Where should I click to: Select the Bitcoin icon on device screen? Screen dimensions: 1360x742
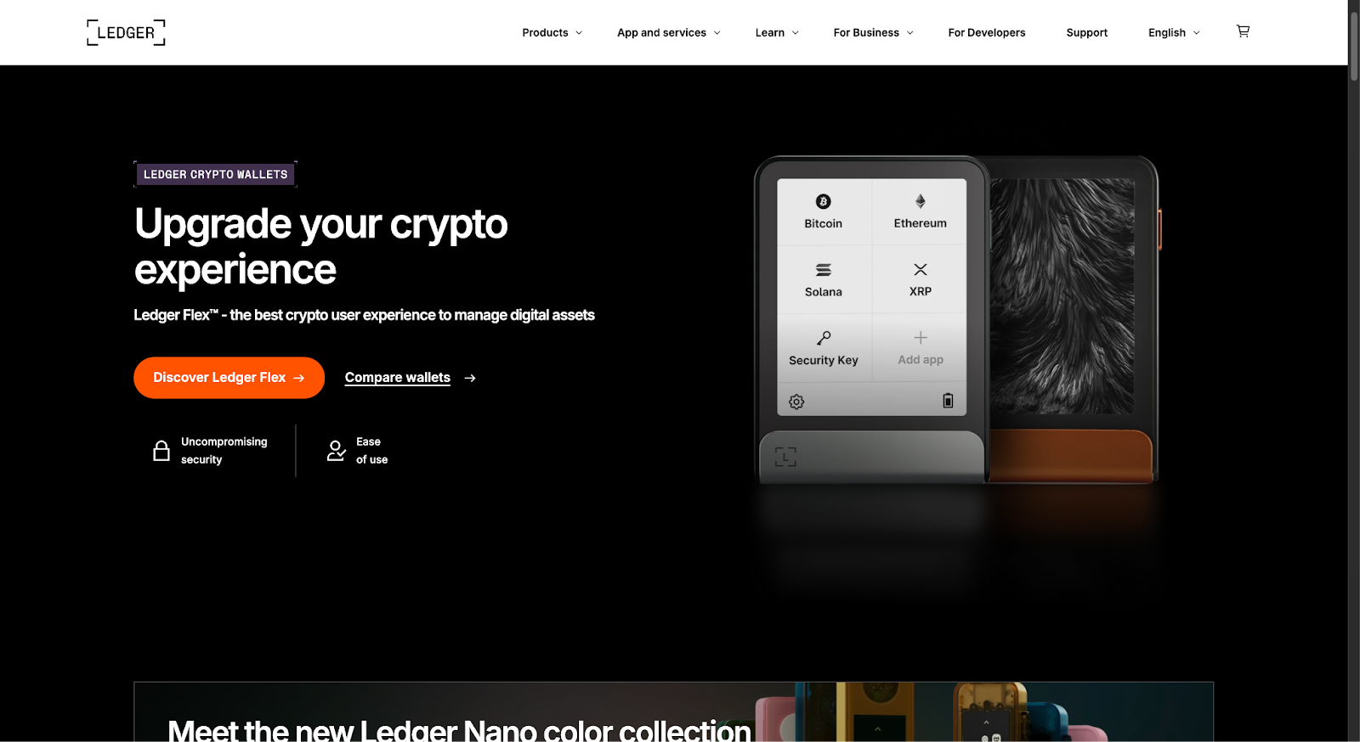coord(823,201)
